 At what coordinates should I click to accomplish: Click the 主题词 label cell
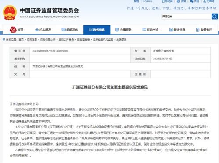(x=140, y=74)
